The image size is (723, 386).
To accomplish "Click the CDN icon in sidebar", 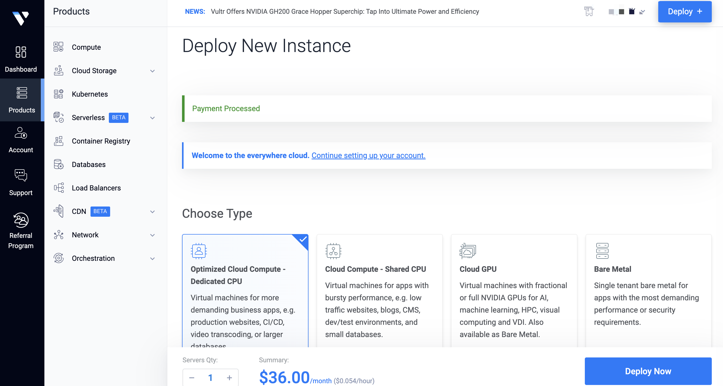I will click(x=58, y=211).
